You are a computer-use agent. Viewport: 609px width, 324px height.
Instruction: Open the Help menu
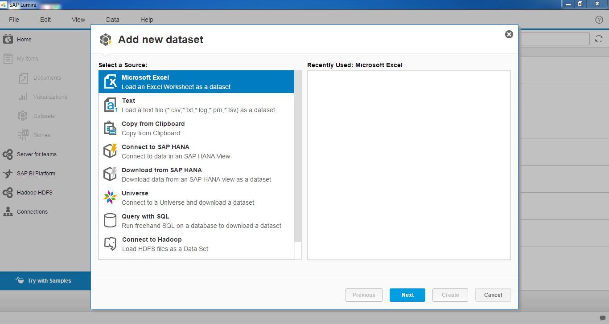147,20
